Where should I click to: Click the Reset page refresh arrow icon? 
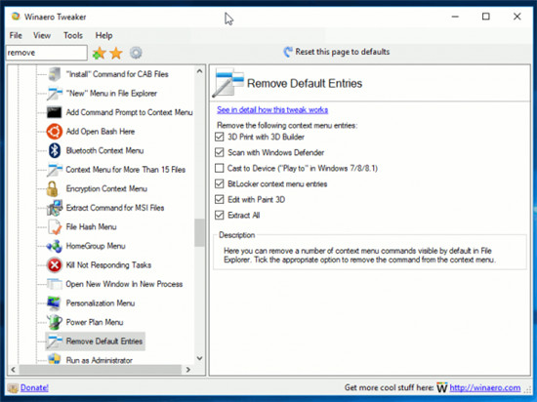click(288, 52)
